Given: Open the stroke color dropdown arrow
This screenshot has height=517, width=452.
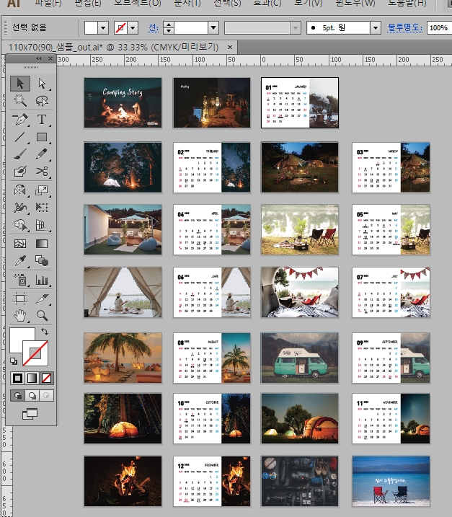Looking at the screenshot, I should pos(133,28).
